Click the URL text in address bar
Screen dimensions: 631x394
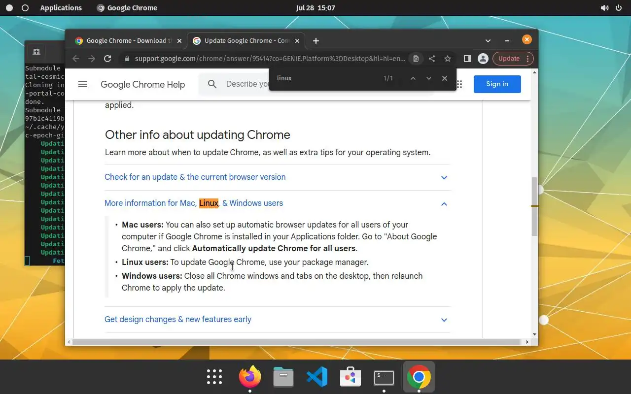pyautogui.click(x=270, y=59)
